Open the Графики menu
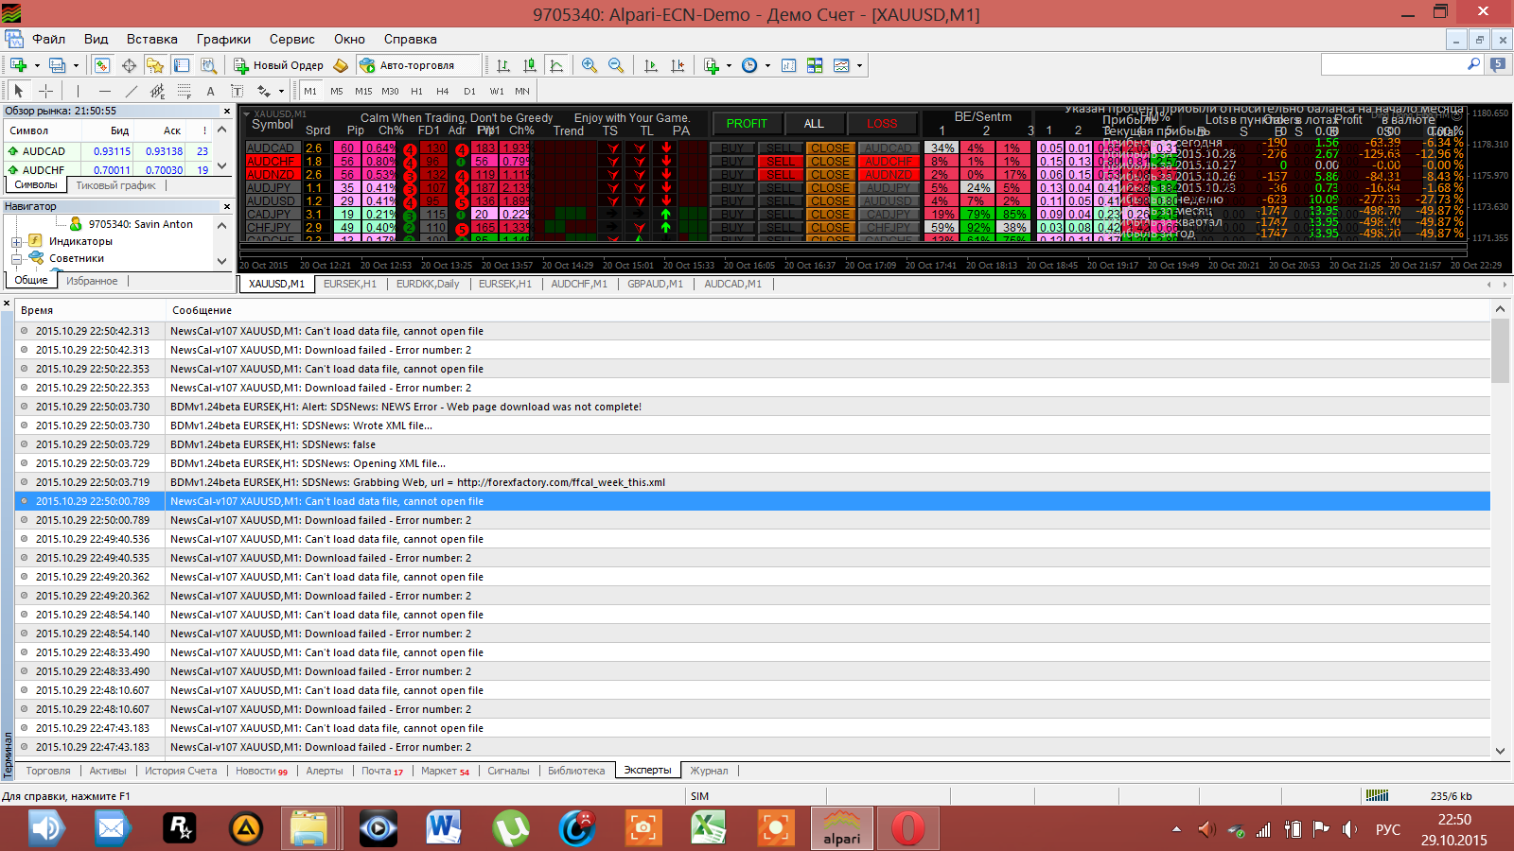The height and width of the screenshot is (851, 1514). click(223, 39)
